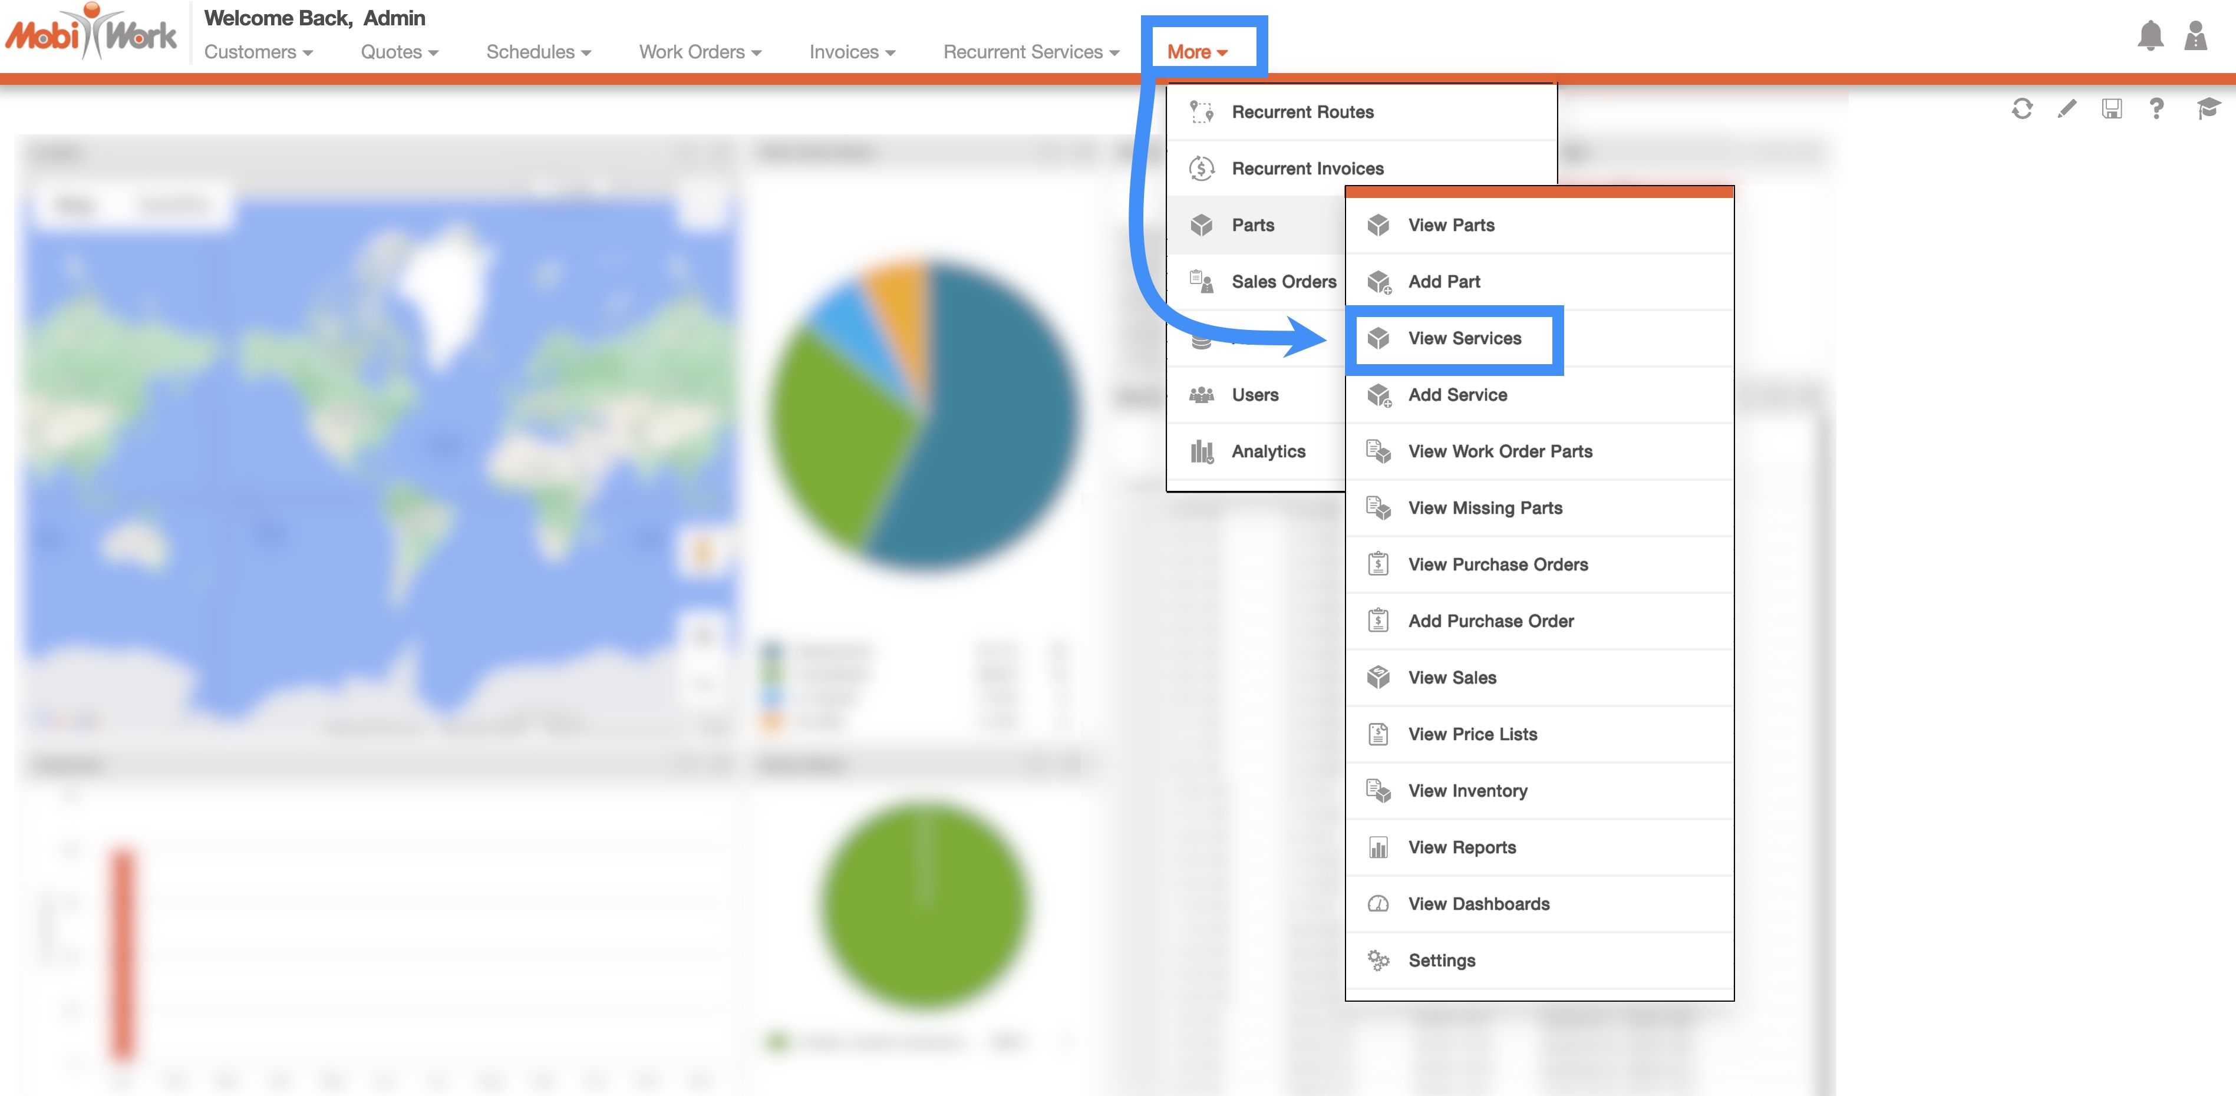
Task: Select Recurrent Routes in More menu
Action: 1302,112
